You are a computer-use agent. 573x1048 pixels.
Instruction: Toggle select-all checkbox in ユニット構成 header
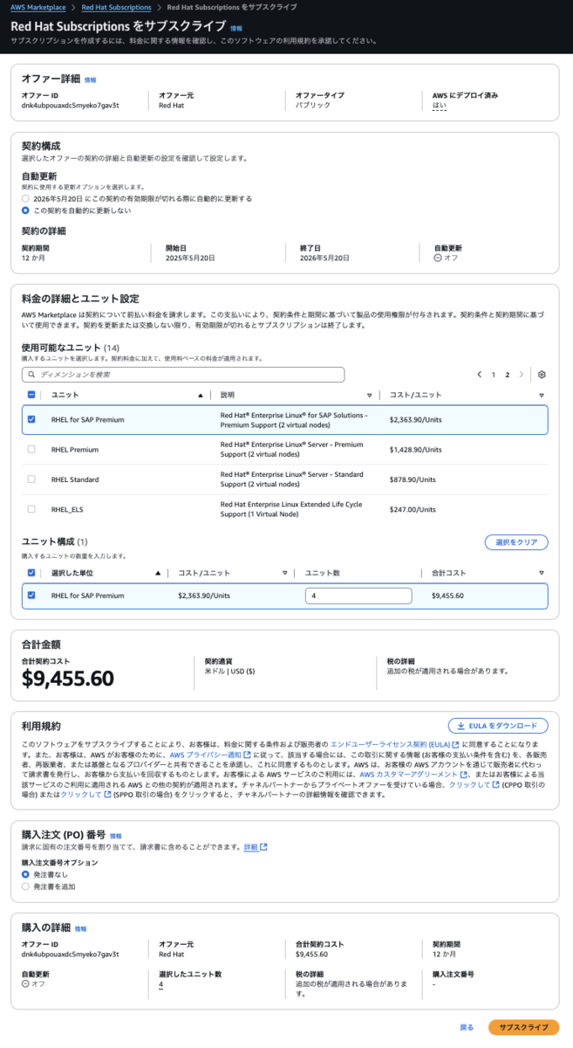coord(31,573)
